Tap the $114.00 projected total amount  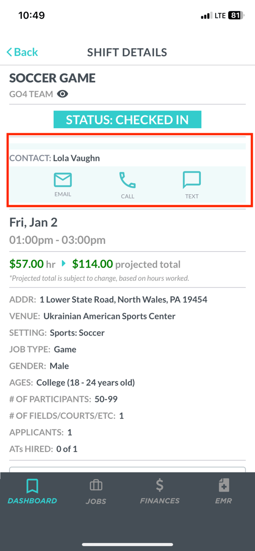click(92, 264)
